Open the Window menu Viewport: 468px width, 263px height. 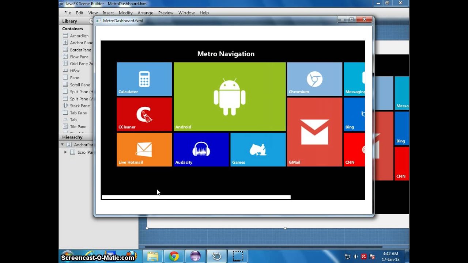click(x=186, y=13)
